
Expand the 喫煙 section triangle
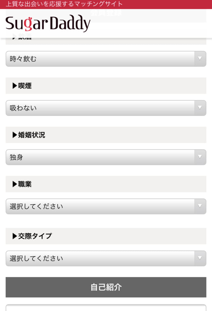point(13,86)
